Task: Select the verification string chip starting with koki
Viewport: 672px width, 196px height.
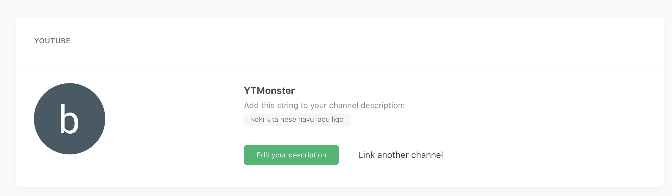Action: [x=297, y=120]
